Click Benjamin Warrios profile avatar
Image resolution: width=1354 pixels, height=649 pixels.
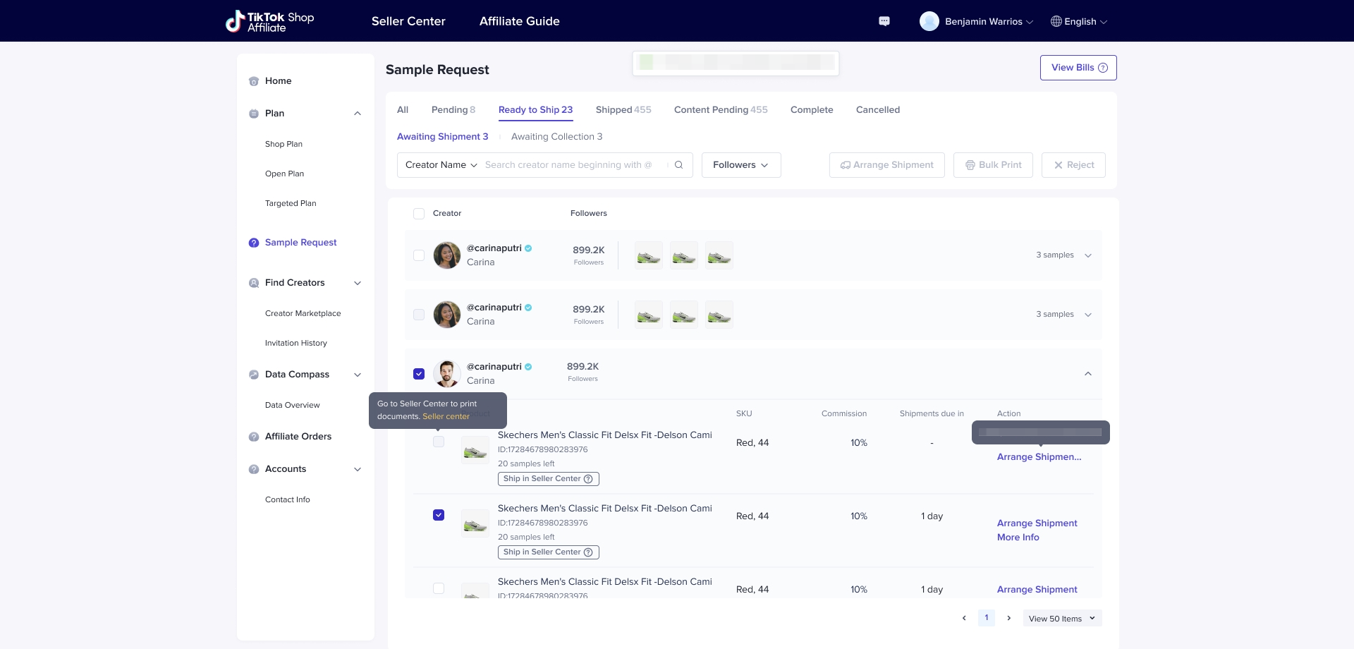tap(929, 21)
